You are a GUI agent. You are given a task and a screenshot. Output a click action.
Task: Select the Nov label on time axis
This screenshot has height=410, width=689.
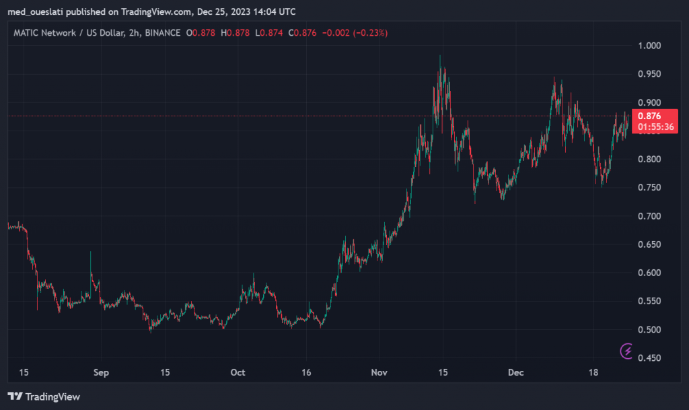click(x=379, y=372)
